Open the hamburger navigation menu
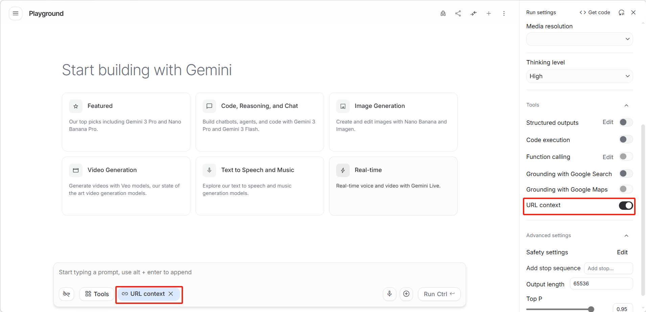Screen dimensions: 646x312 click(16, 13)
